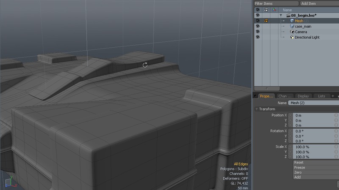This screenshot has width=339, height=190.
Task: Click the plus icon to add a tab
Action: 333,96
